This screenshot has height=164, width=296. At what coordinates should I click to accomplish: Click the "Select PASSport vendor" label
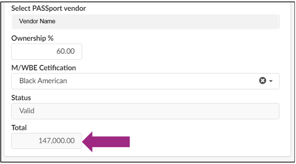pyautogui.click(x=49, y=8)
